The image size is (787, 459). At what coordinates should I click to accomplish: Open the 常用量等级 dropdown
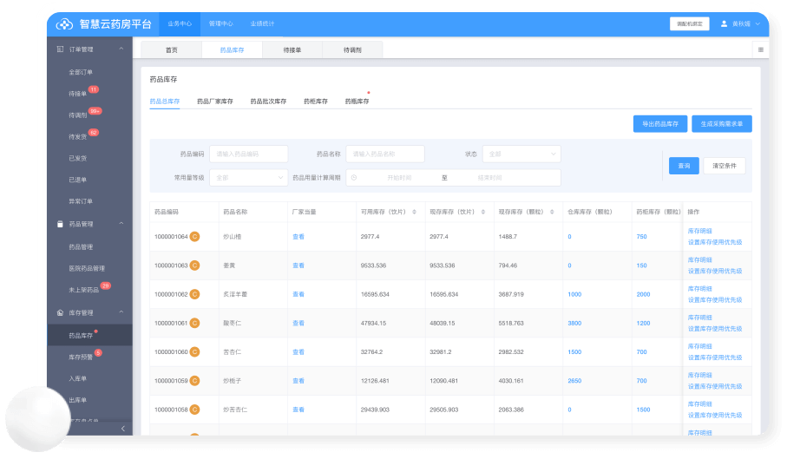click(248, 178)
